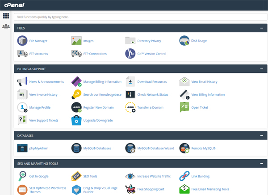Click the Manage Profile icon
268x195 pixels.
pos(22,107)
